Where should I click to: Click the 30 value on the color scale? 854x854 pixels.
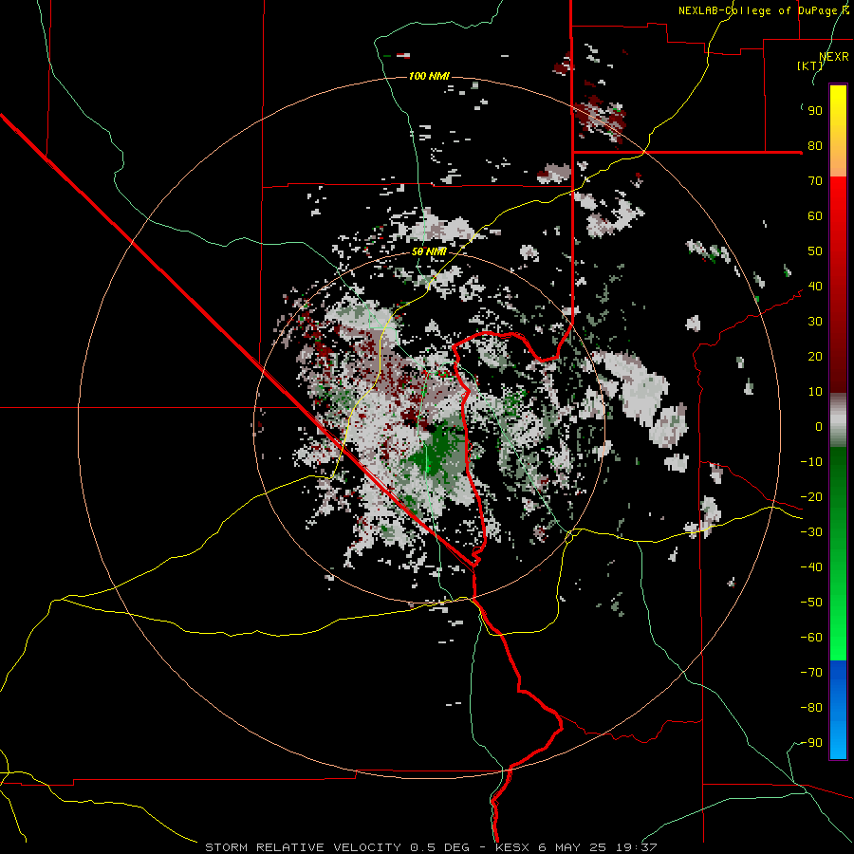[x=815, y=322]
